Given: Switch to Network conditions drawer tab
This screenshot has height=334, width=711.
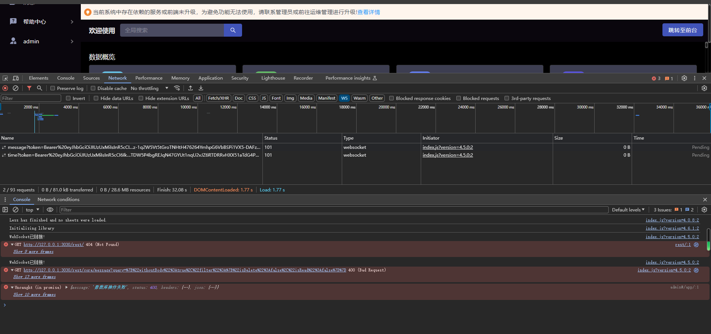Looking at the screenshot, I should (59, 200).
